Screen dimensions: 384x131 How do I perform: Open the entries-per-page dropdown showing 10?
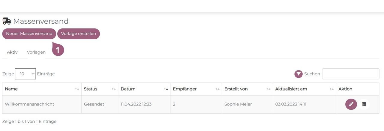tap(25, 74)
